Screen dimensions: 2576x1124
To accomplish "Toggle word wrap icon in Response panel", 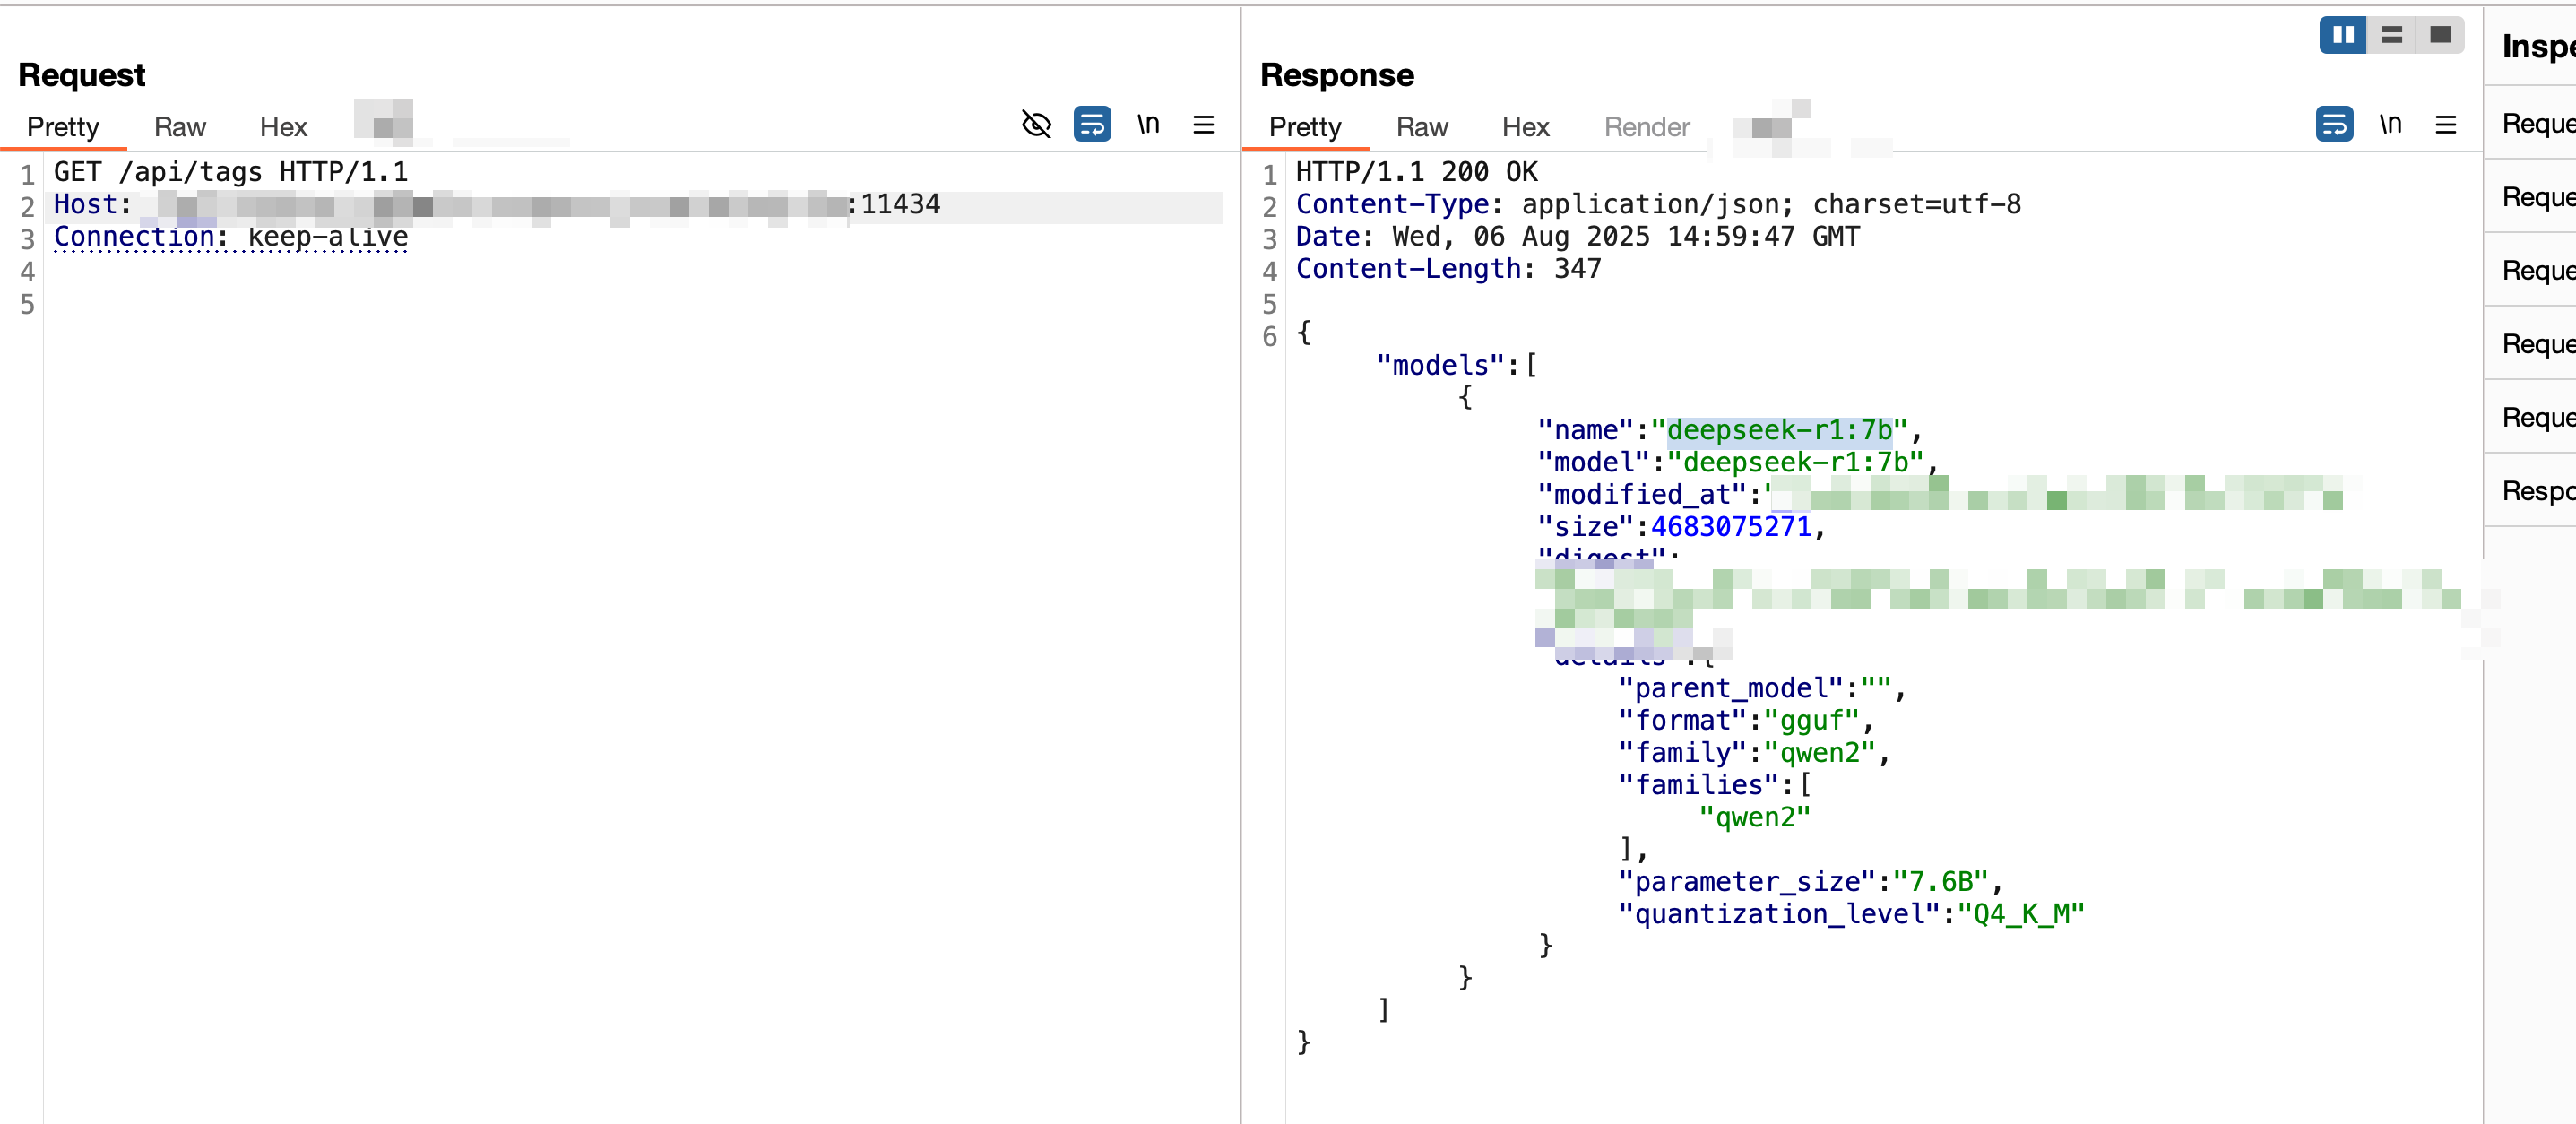I will 2334,125.
